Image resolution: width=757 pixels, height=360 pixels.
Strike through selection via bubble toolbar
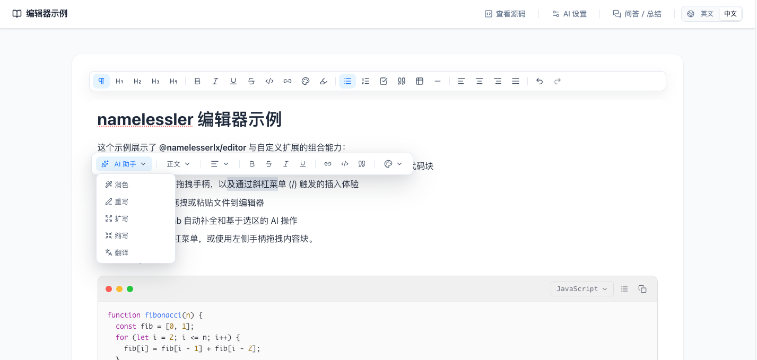(x=269, y=164)
